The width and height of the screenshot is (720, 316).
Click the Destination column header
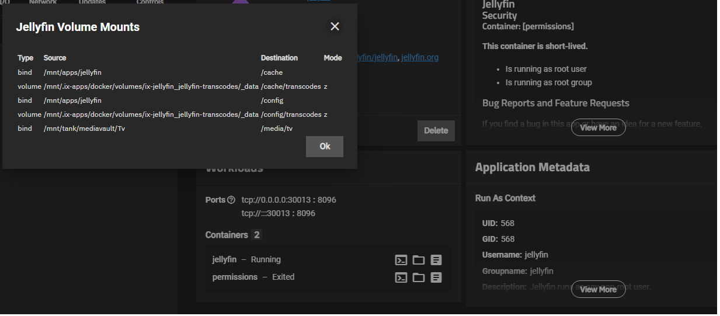[x=279, y=58]
